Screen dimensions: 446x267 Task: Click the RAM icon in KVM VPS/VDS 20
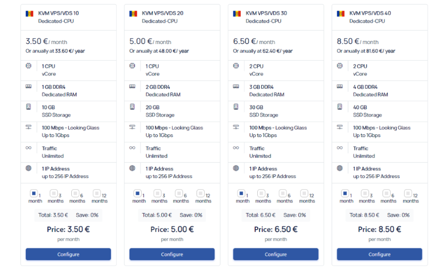coord(132,86)
